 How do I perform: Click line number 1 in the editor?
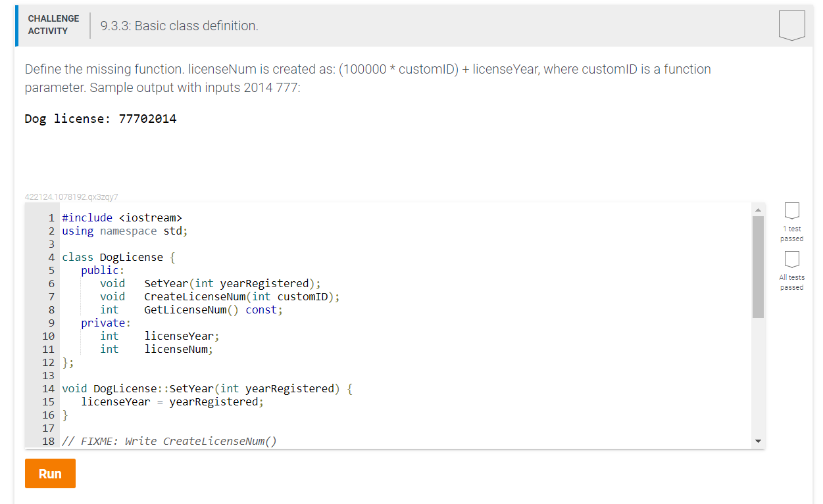pyautogui.click(x=51, y=218)
